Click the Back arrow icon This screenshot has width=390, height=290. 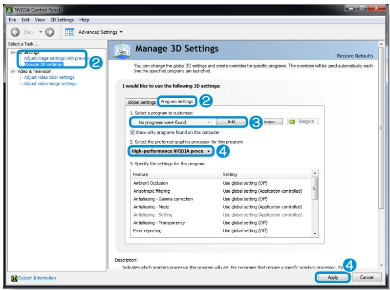coord(15,32)
